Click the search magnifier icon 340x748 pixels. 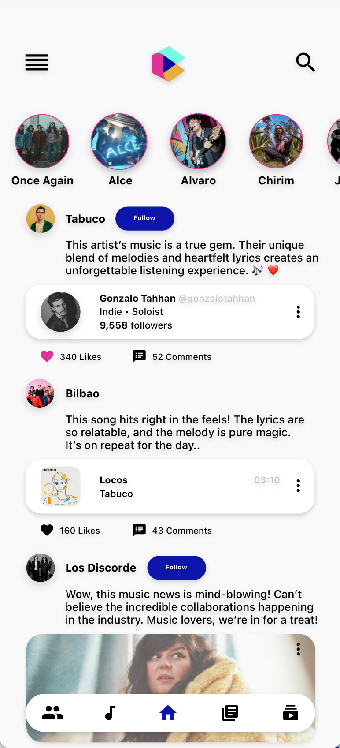point(305,62)
